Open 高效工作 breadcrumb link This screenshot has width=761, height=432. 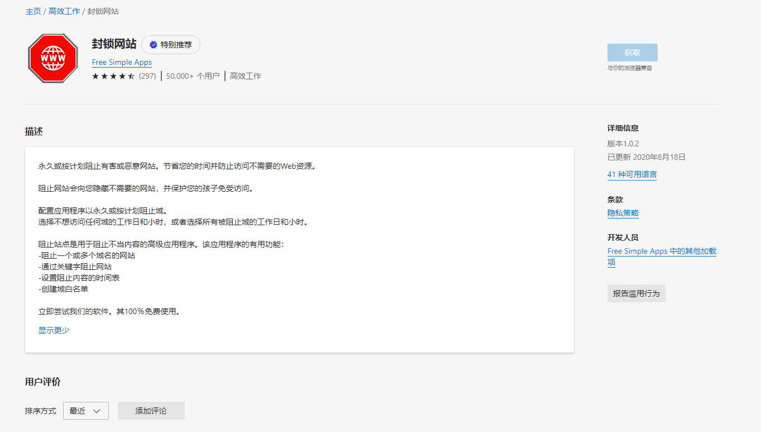click(x=64, y=11)
